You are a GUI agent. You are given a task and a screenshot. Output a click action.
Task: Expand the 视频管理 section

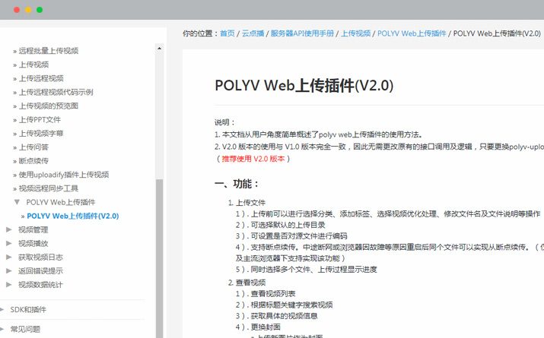9,229
